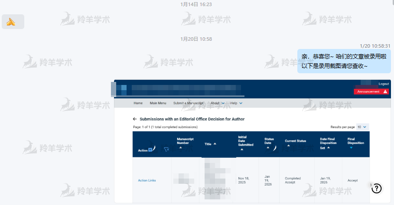Click the Logout link

(383, 84)
